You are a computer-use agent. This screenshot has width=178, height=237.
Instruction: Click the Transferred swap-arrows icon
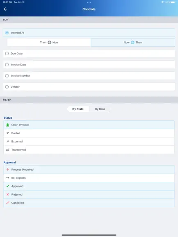7,150
